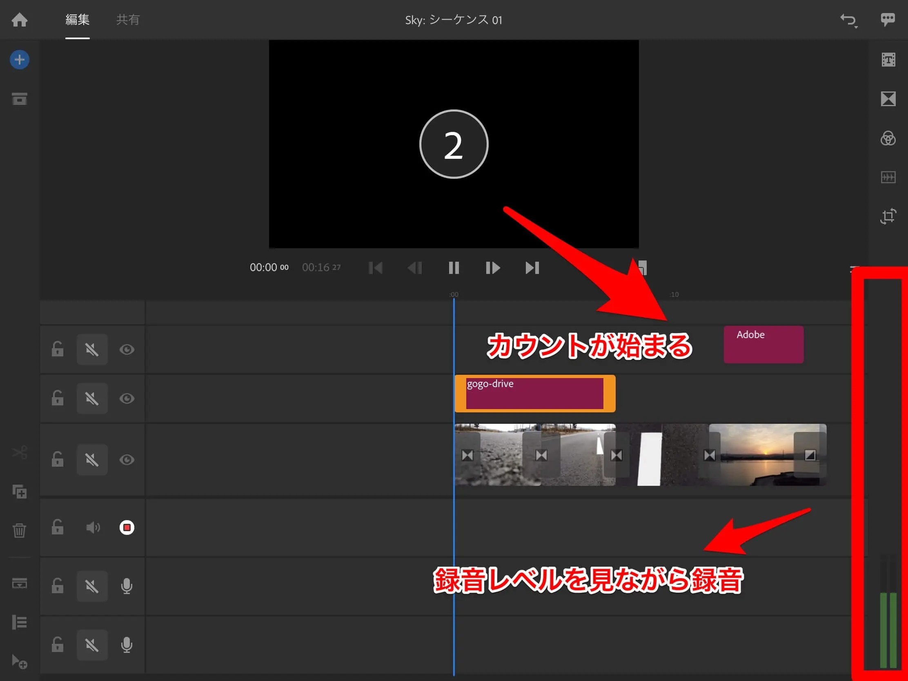The image size is (908, 681).
Task: Duplicate the clip with the duplicate icon
Action: click(x=20, y=492)
